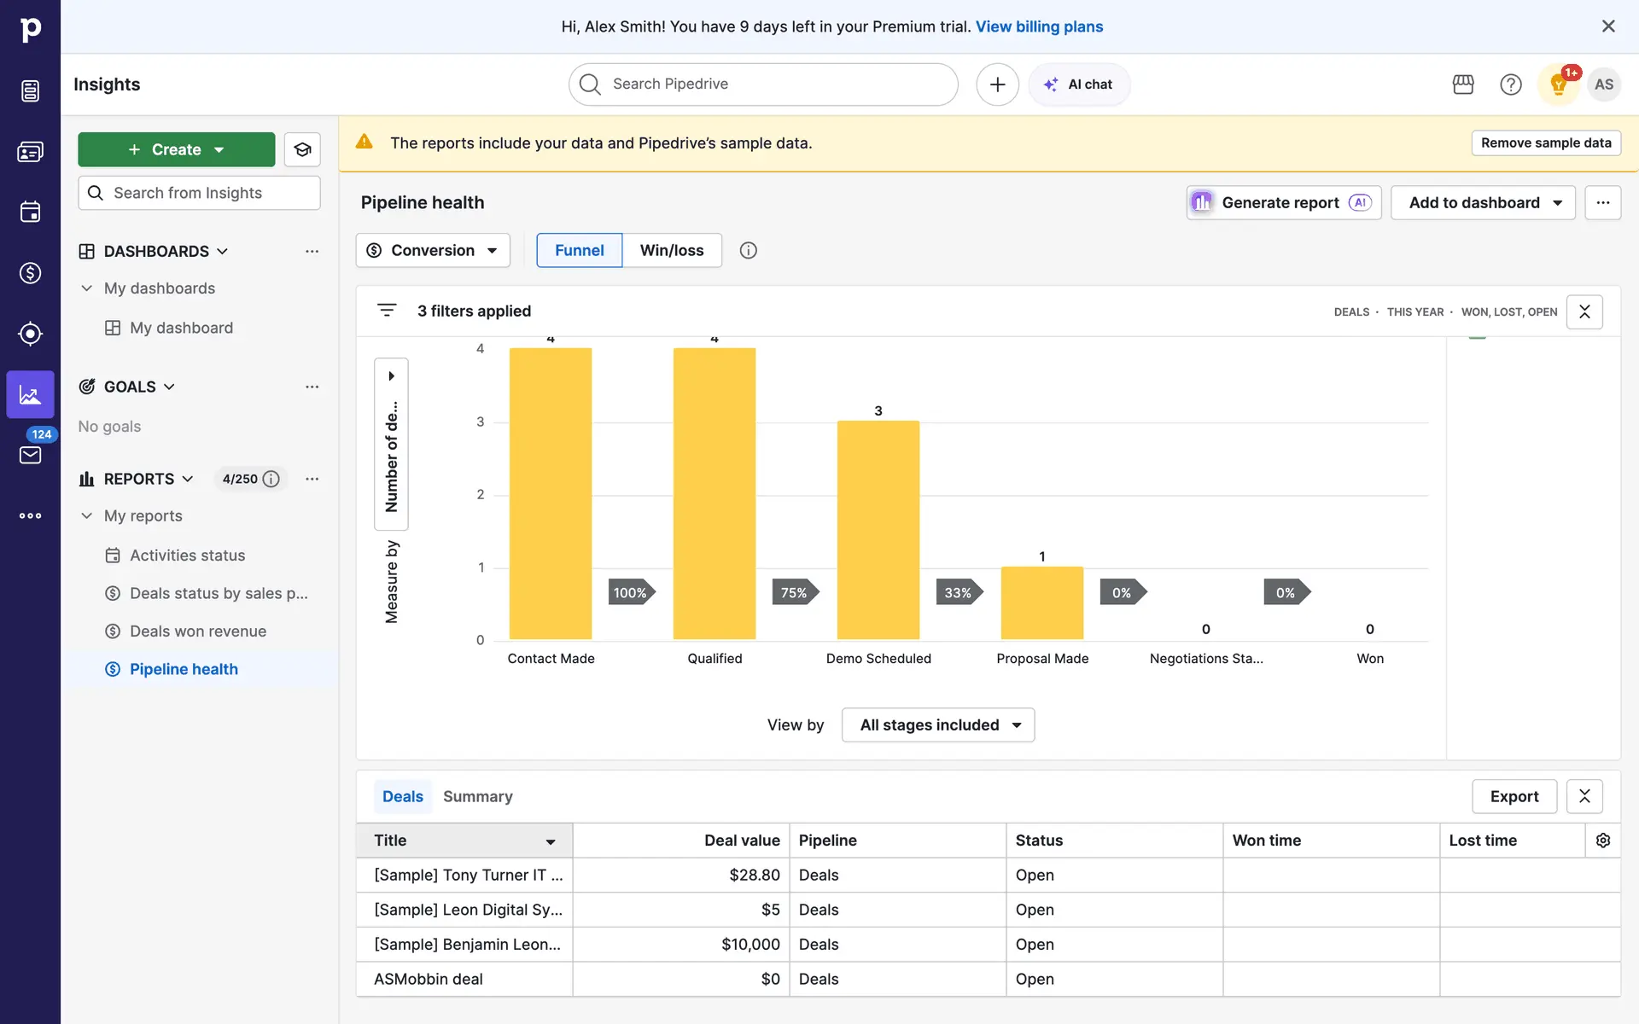Open the Conversion report type dropdown
The width and height of the screenshot is (1639, 1024).
pos(433,250)
